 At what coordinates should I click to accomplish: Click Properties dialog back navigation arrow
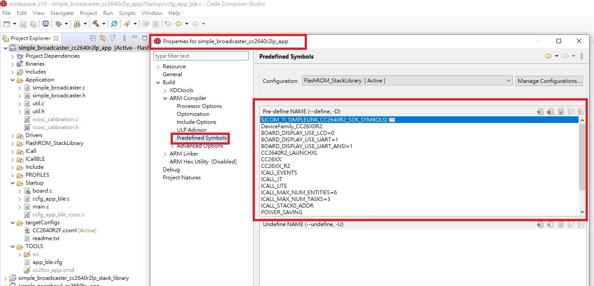pyautogui.click(x=549, y=56)
